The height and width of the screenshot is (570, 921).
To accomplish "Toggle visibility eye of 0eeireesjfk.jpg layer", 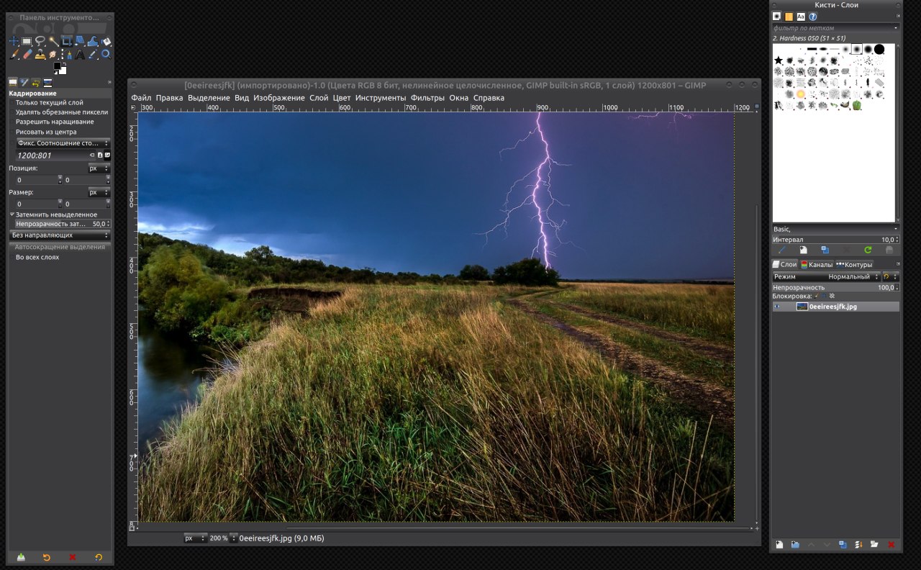I will (x=777, y=307).
